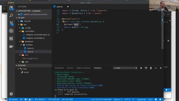Collapse the entities folder

pos(21,45)
